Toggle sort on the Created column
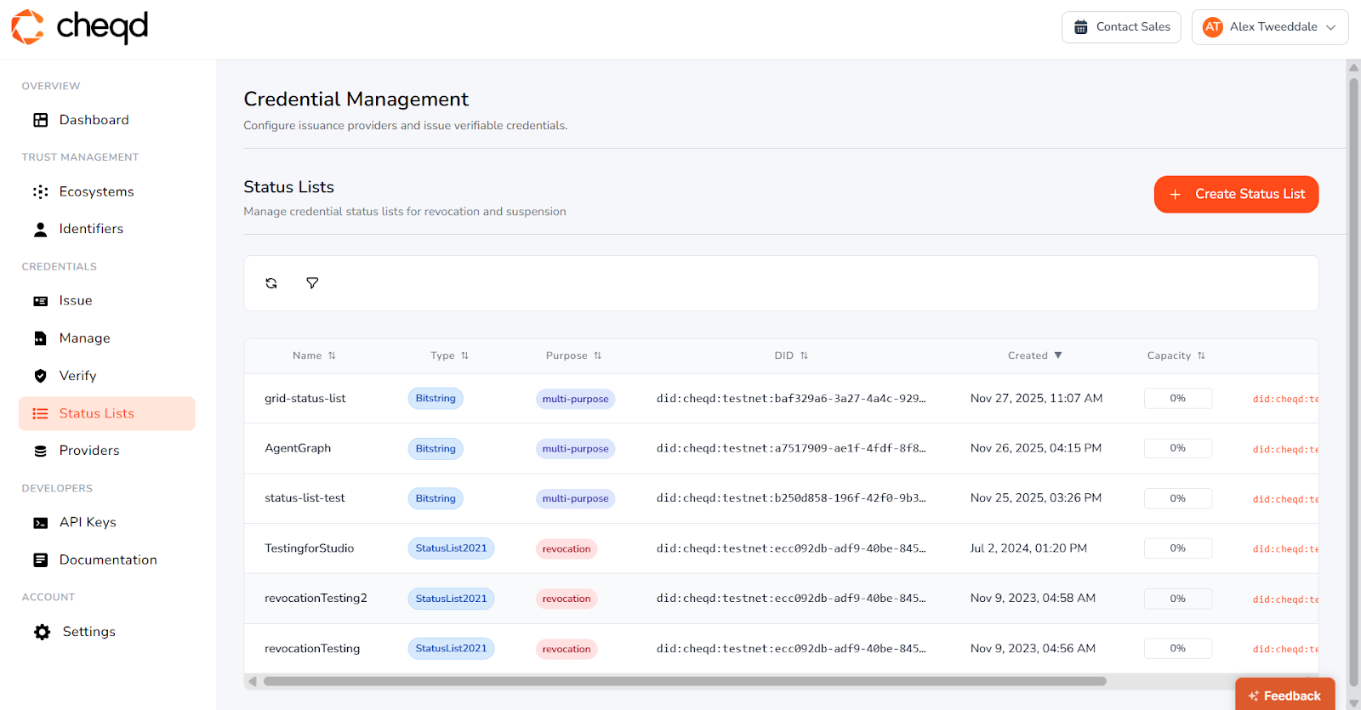Image resolution: width=1361 pixels, height=710 pixels. click(1034, 355)
